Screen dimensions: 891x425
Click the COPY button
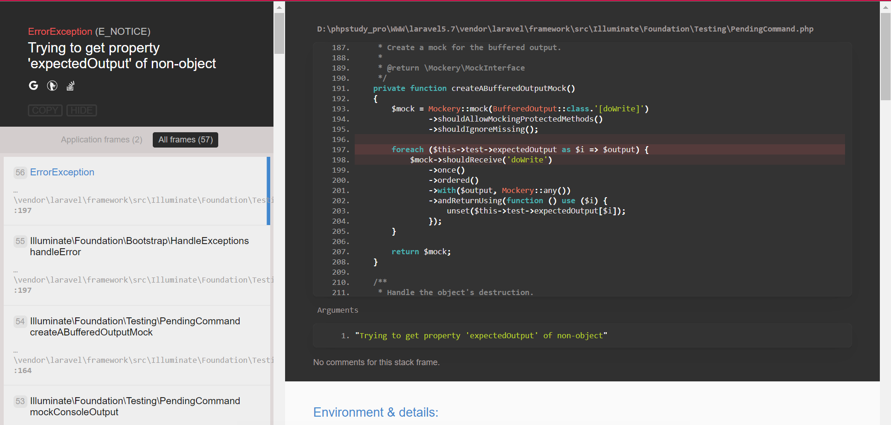coord(45,110)
